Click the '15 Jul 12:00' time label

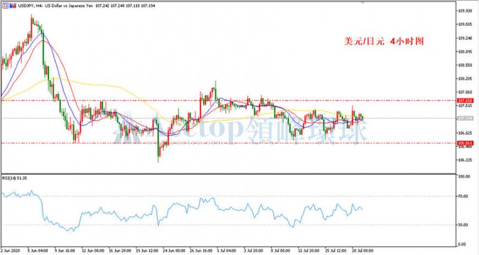click(x=336, y=251)
